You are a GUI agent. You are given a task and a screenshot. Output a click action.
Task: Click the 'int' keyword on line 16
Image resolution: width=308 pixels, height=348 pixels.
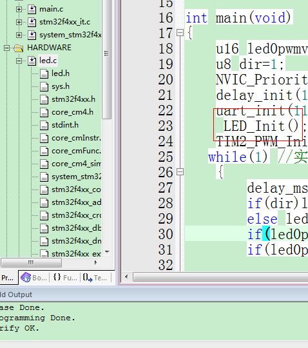tap(197, 17)
